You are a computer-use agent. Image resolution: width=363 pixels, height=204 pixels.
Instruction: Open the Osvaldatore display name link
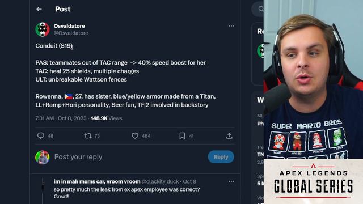[x=69, y=26]
